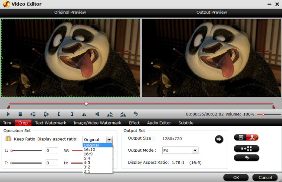Flip the video vertically
Image resolution: width=282 pixels, height=182 pixels.
click(97, 114)
